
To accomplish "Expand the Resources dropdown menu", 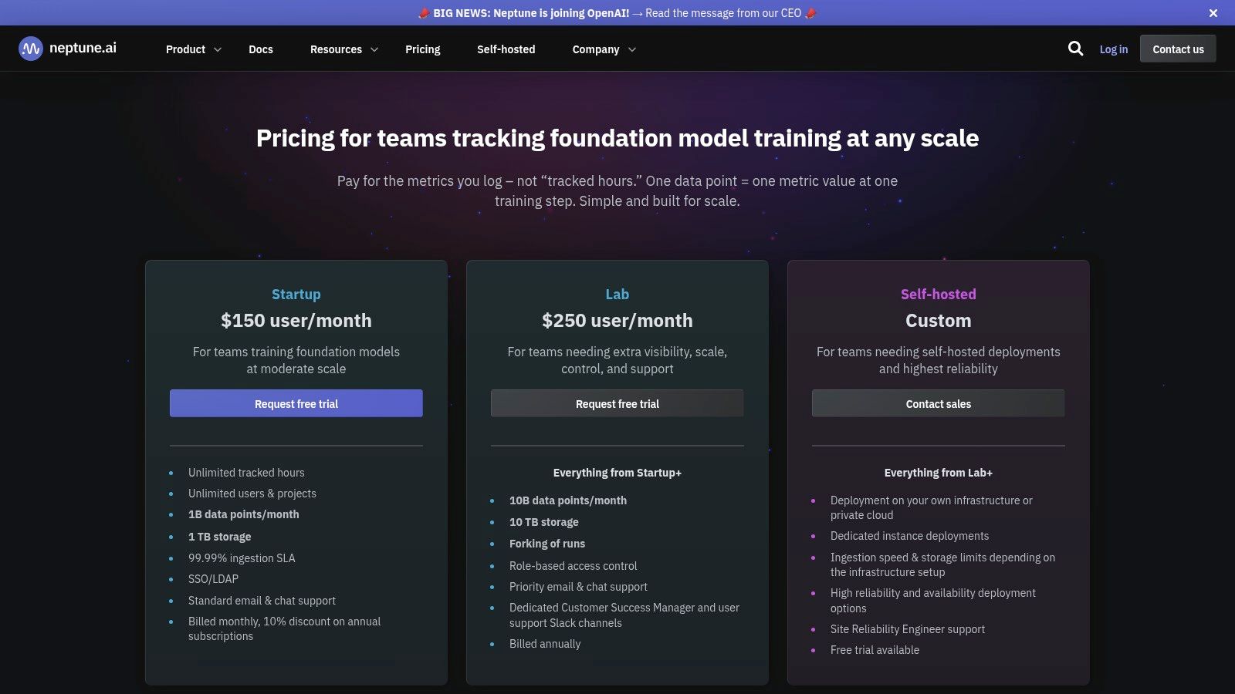I will pos(343,49).
